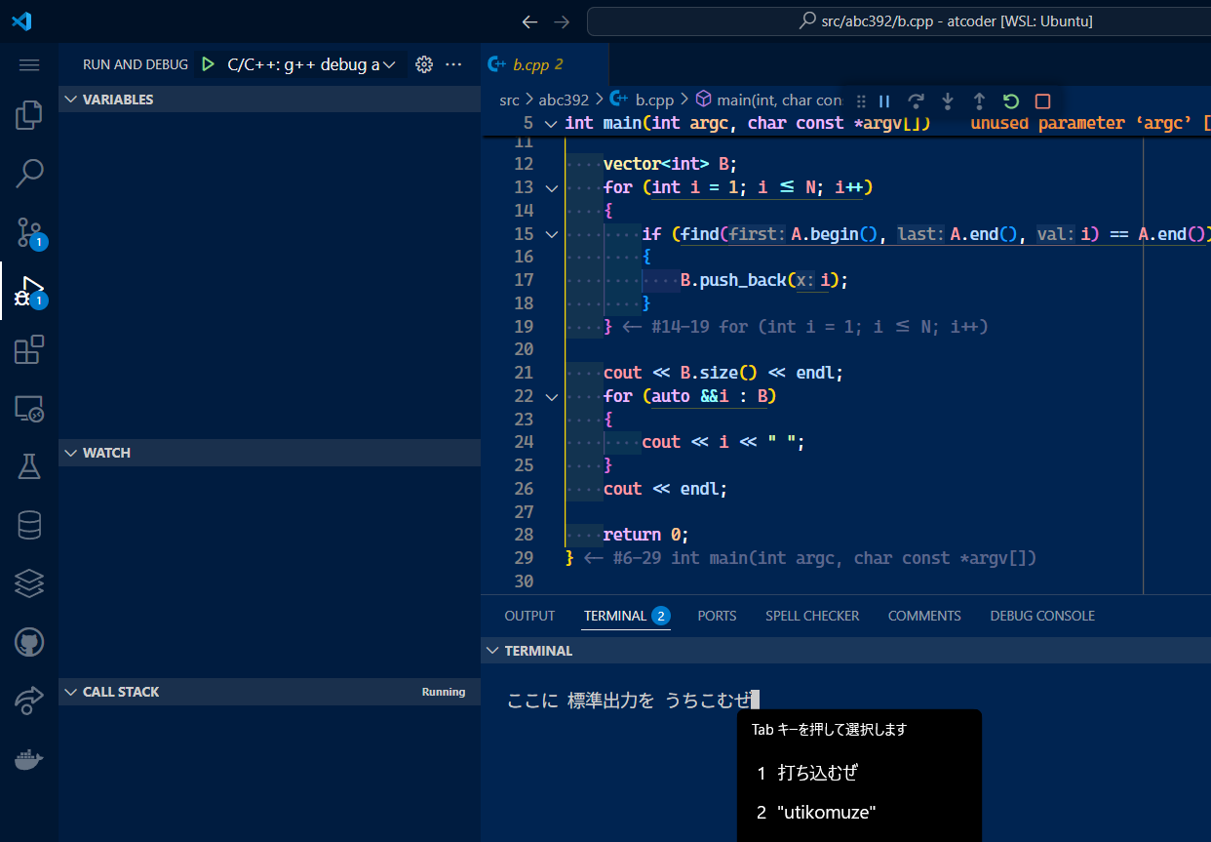The image size is (1211, 842).
Task: Click the 'b.cpp' breadcrumb segment
Action: [x=654, y=100]
